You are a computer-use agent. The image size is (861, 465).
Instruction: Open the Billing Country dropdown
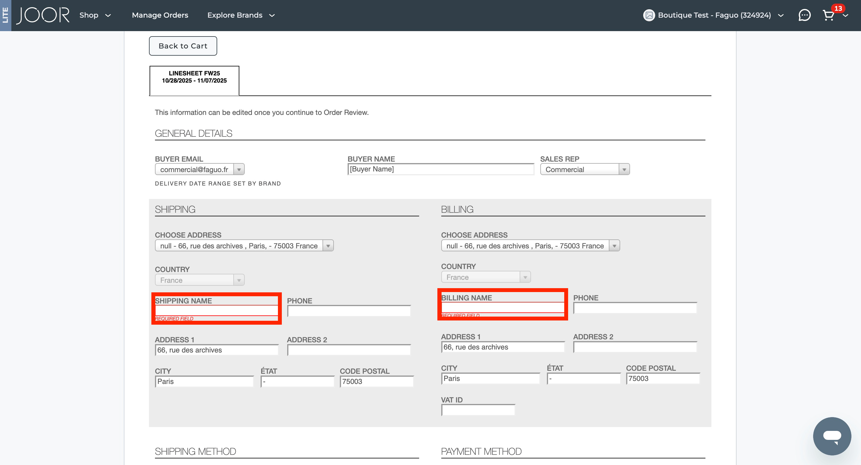click(x=486, y=277)
